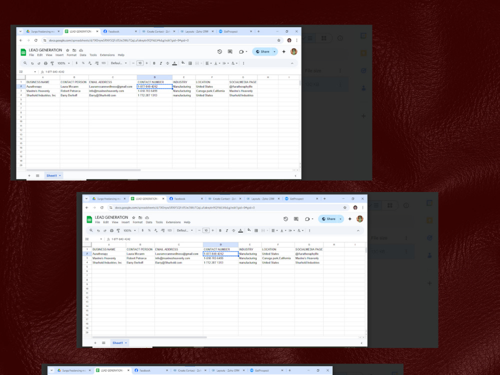This screenshot has width=500, height=375.
Task: Open the 100% zoom dropdown in the middle window
Action: [129, 230]
